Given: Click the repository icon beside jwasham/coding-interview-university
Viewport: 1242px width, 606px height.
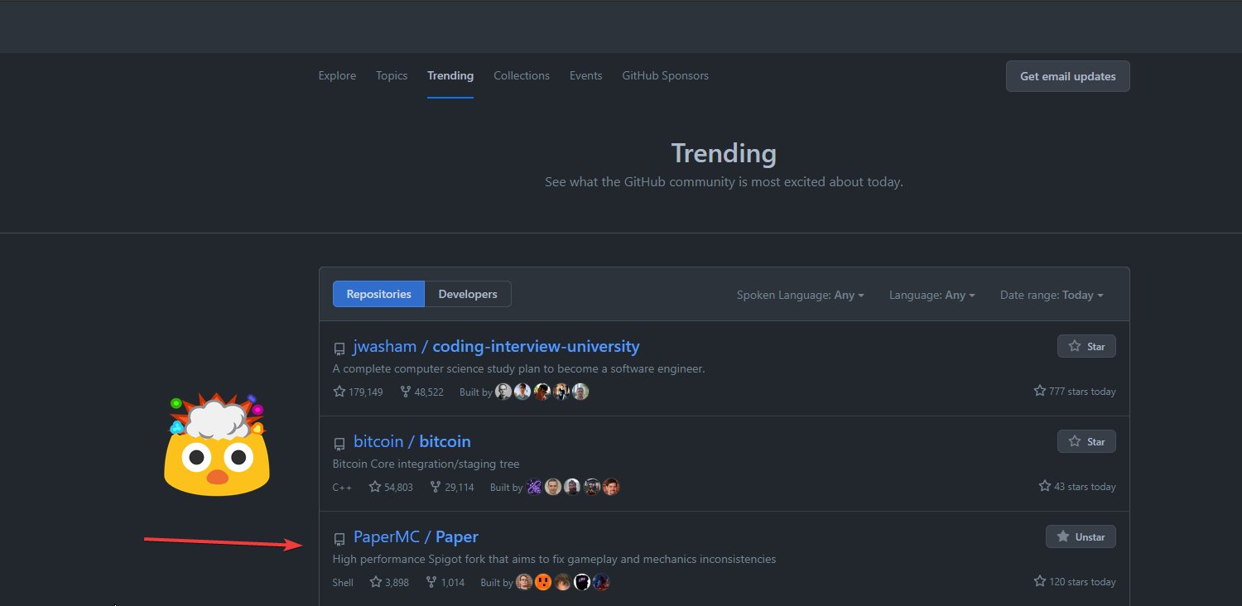Looking at the screenshot, I should point(339,347).
